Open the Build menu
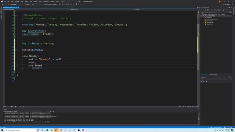 pyautogui.click(x=22, y=1)
